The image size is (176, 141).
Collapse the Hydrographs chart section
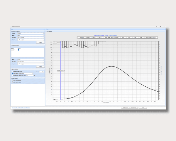(46, 31)
